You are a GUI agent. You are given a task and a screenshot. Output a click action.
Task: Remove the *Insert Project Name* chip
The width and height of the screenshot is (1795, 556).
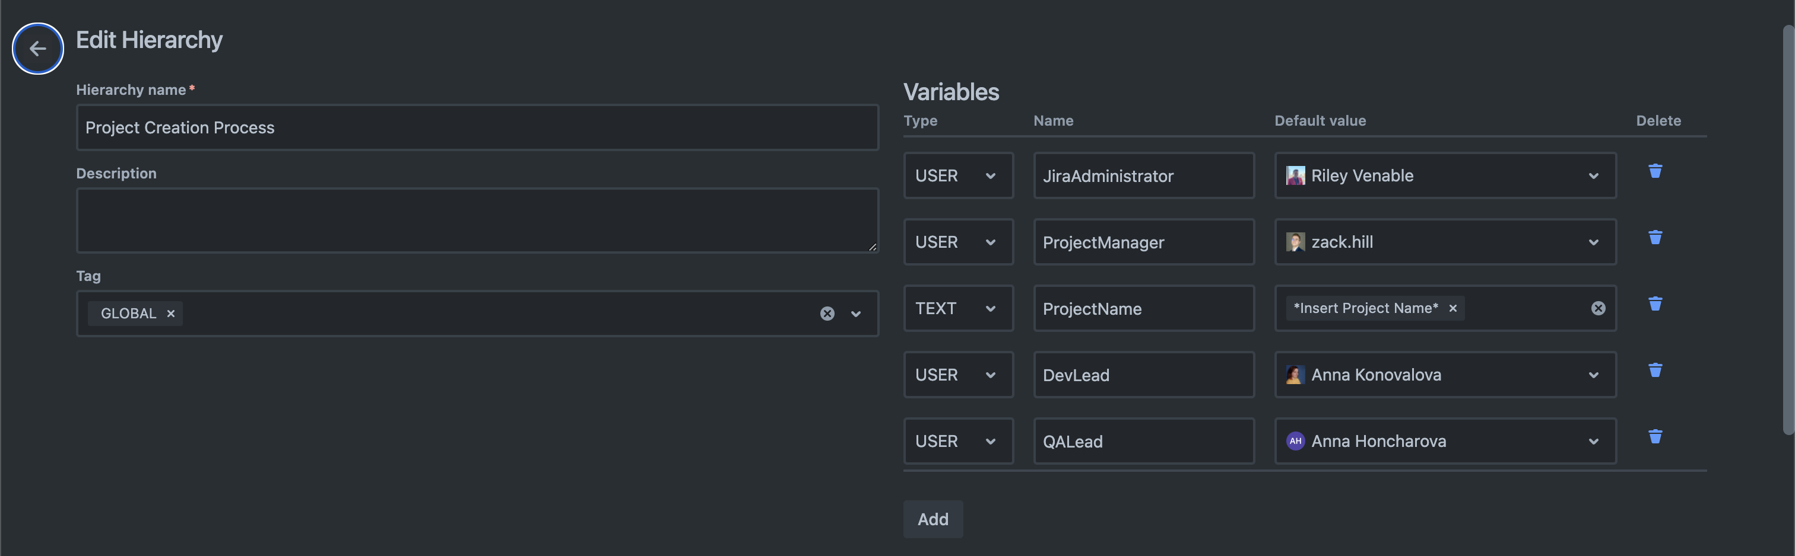(1453, 308)
